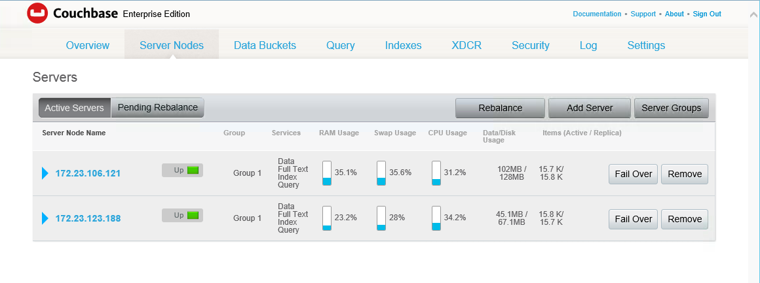The height and width of the screenshot is (283, 760).
Task: Click the Group column header
Action: pos(234,133)
